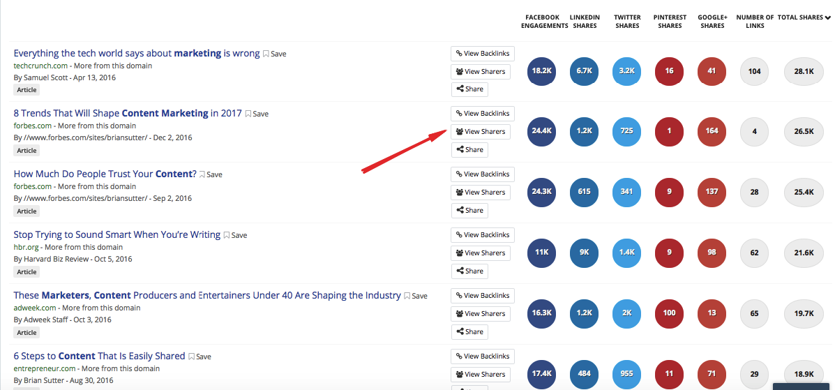View Sharers for the adweek.com article
The height and width of the screenshot is (390, 835).
pos(481,314)
